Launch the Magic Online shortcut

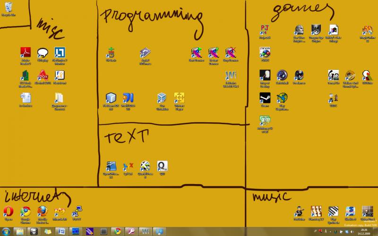tap(368, 31)
